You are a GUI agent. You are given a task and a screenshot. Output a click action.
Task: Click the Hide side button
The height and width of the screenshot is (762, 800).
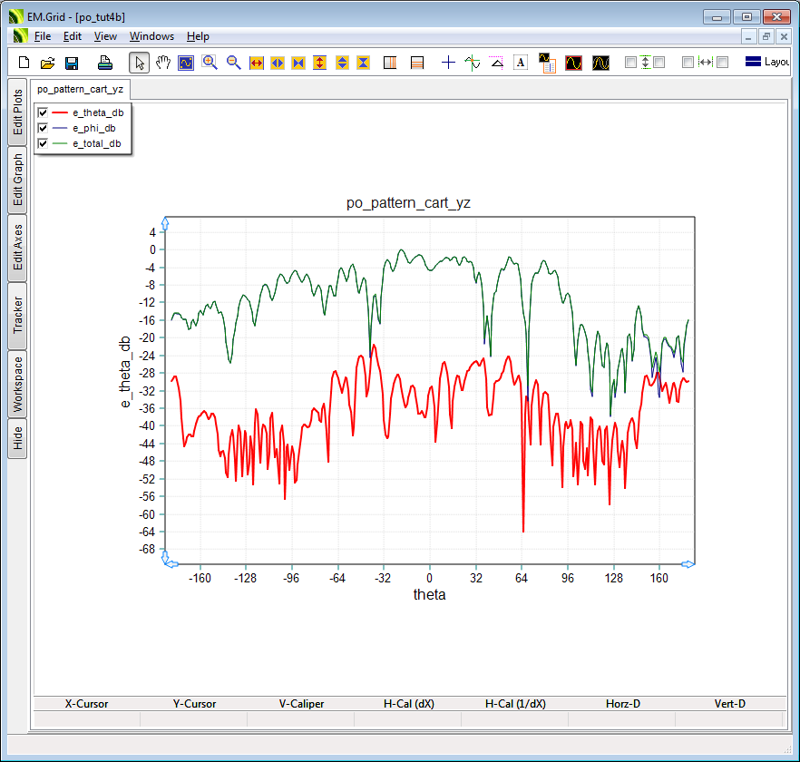(17, 439)
